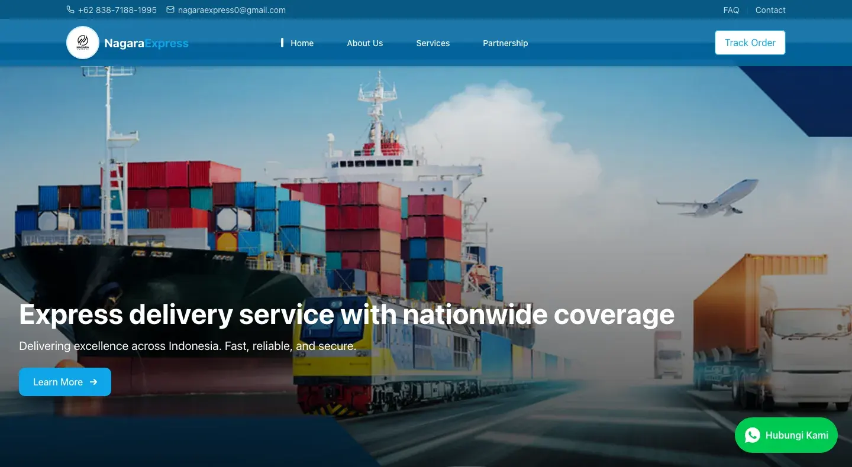
Task: Click phone number +62 838-7188-1995
Action: click(117, 10)
